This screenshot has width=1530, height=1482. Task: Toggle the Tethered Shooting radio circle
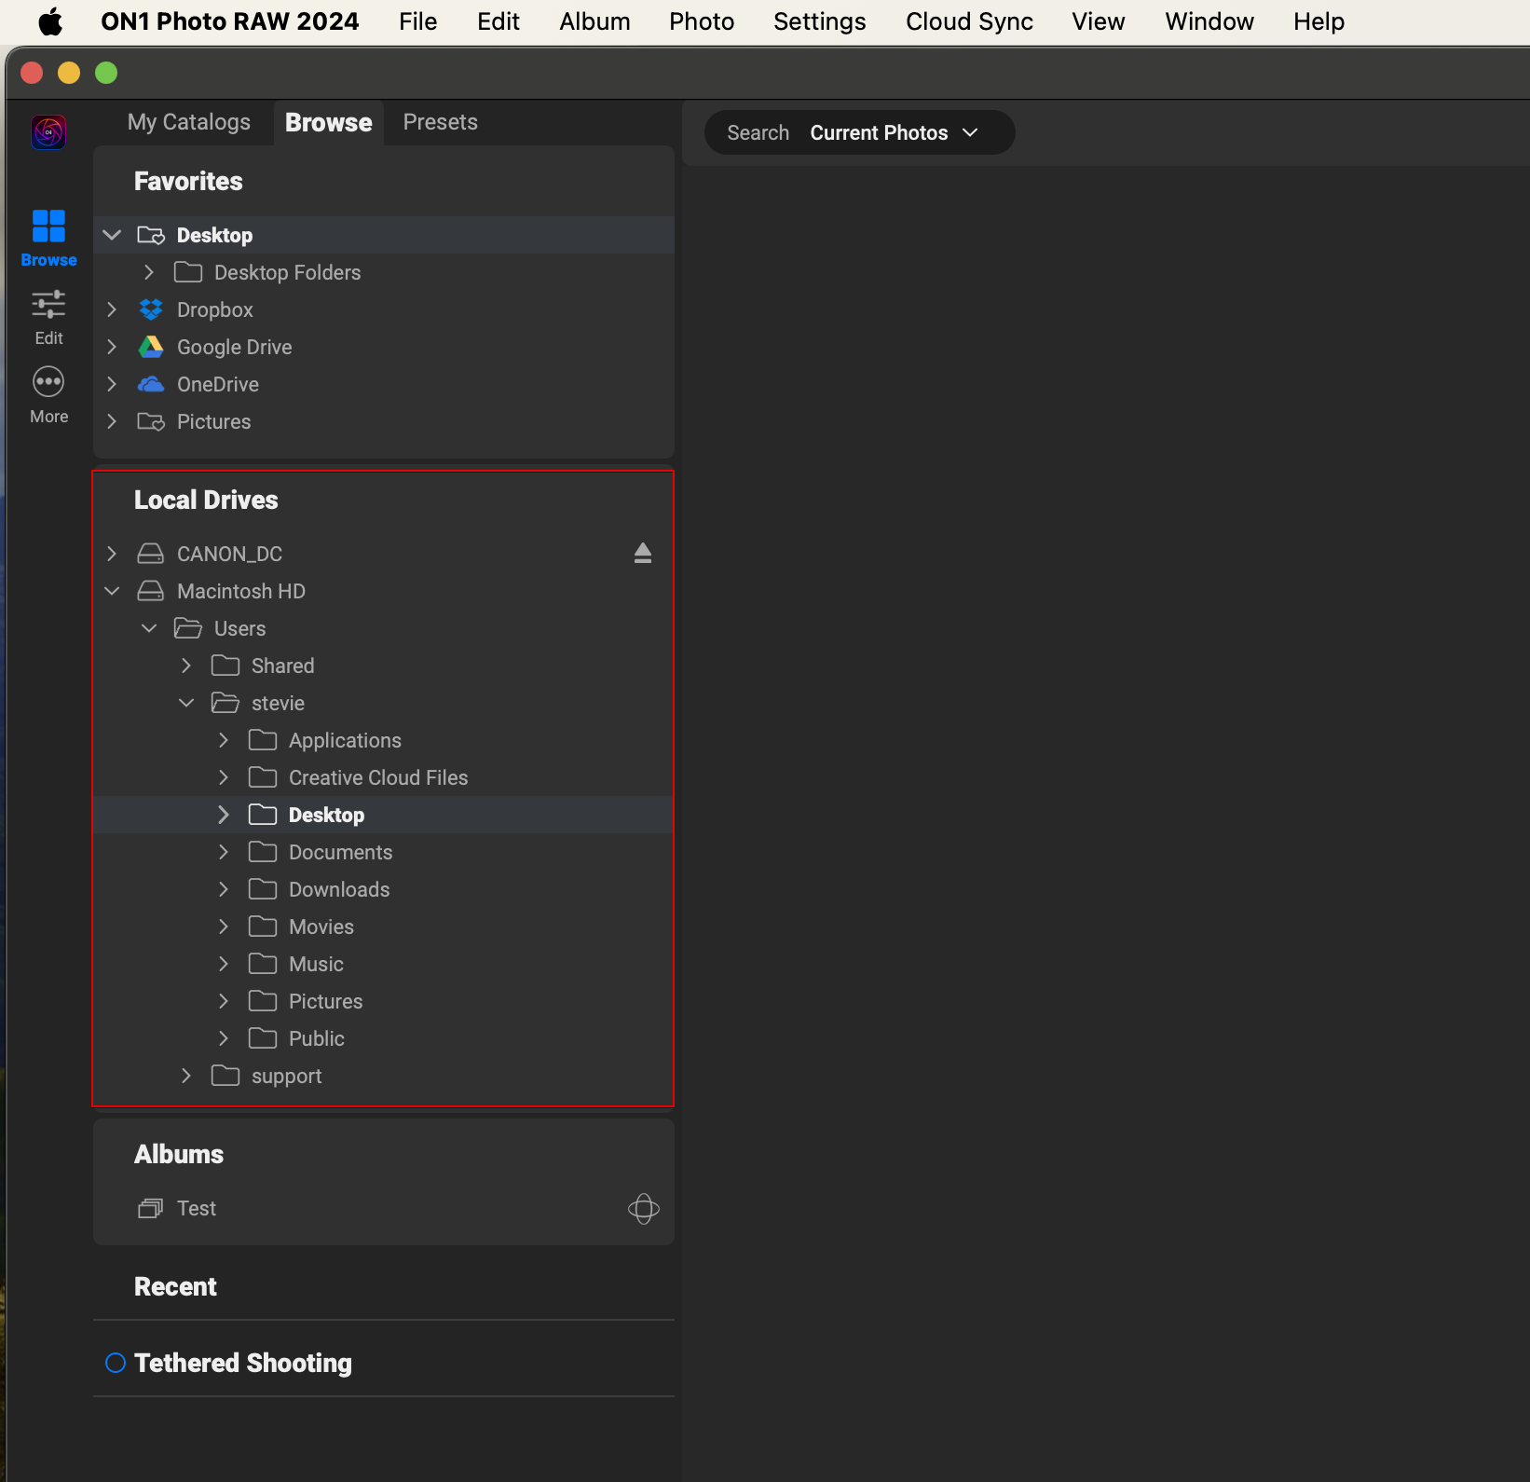[x=116, y=1363]
